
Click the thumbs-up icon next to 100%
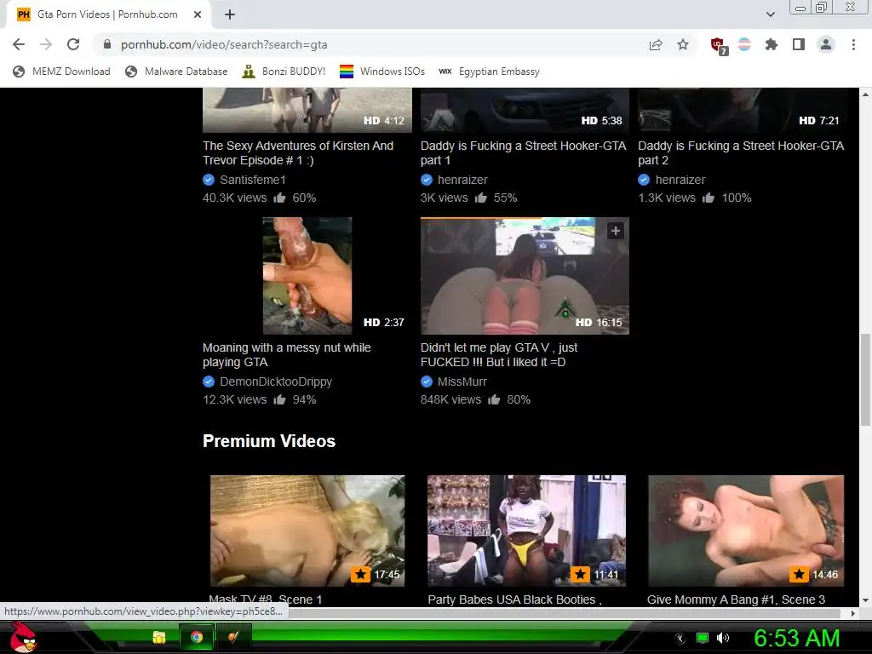point(708,198)
